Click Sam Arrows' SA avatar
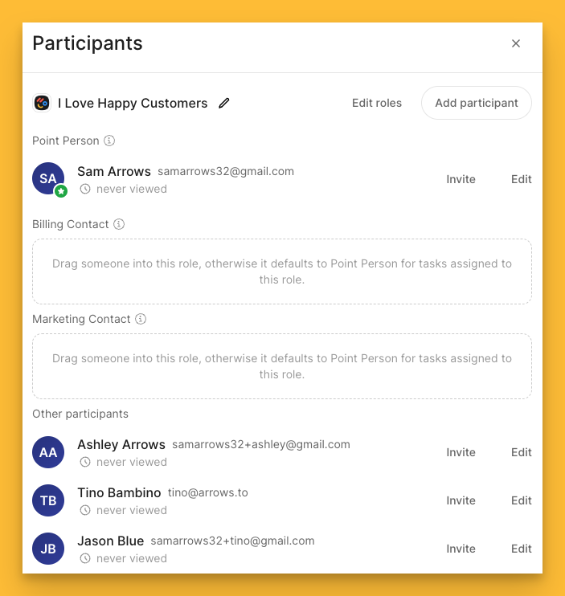The height and width of the screenshot is (596, 565). 47,178
